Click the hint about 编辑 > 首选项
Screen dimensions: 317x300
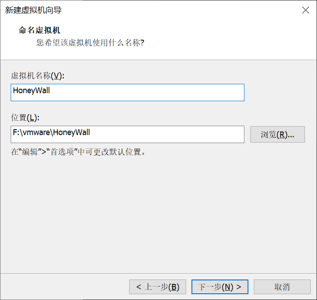pos(78,152)
